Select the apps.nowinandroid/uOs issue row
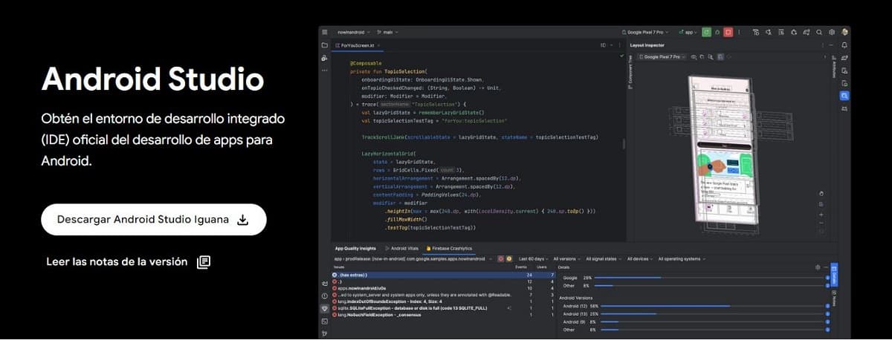 [x=442, y=289]
